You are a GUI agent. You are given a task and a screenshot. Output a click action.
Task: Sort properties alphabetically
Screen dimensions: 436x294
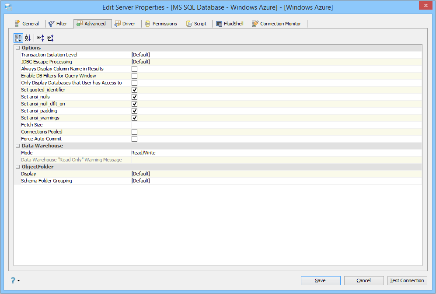pos(28,38)
